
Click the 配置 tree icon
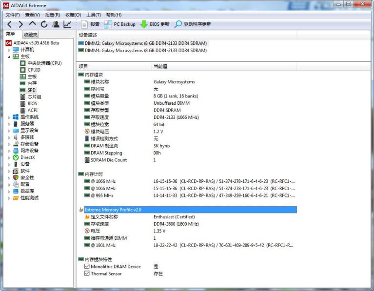click(16, 184)
